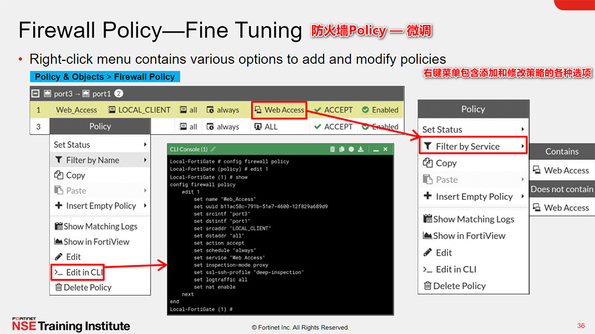Choose Edit in the left Policy menu
This screenshot has height=334, width=595.
pyautogui.click(x=100, y=257)
